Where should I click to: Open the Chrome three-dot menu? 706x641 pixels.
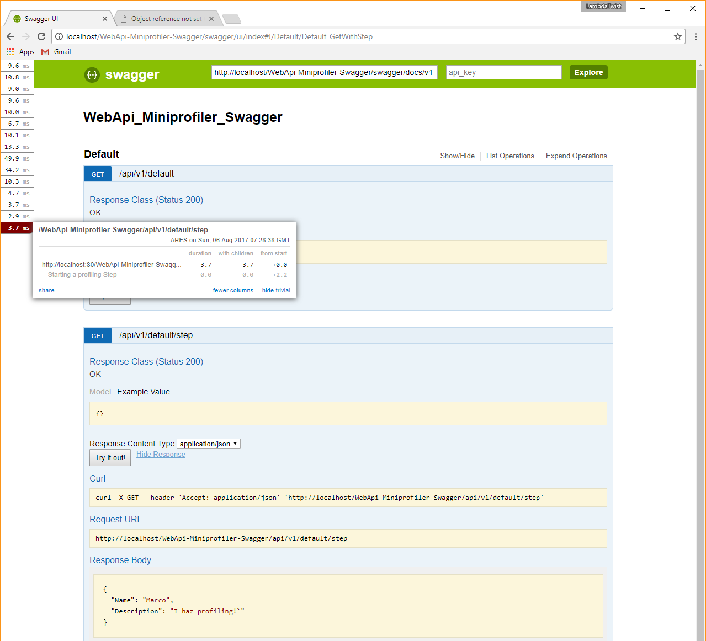click(696, 36)
